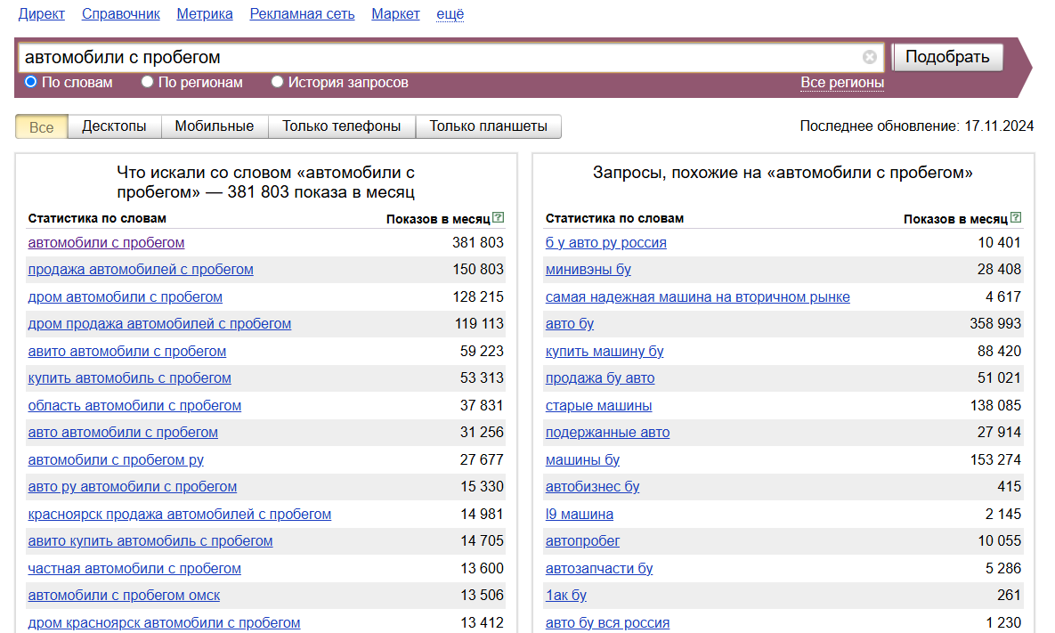
Task: Click the '150 803' impressions value
Action: pos(478,270)
